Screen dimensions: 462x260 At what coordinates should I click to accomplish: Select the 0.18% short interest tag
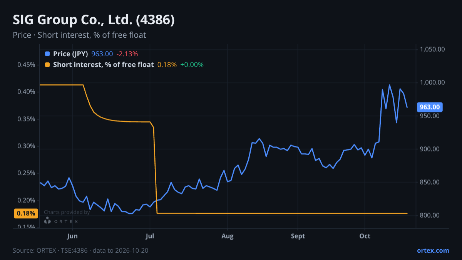(x=26, y=213)
